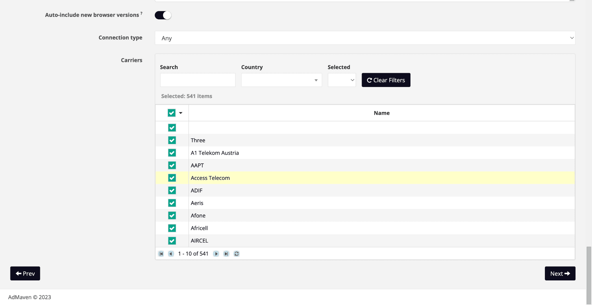Focus the carrier Search field

coord(198,80)
